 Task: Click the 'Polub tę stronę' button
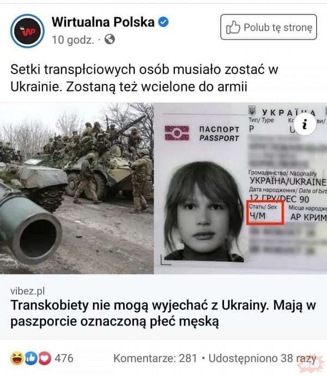[x=269, y=27]
